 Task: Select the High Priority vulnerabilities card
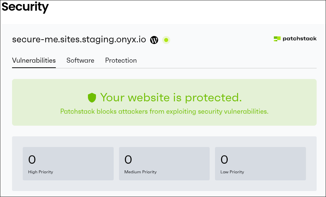[68, 164]
